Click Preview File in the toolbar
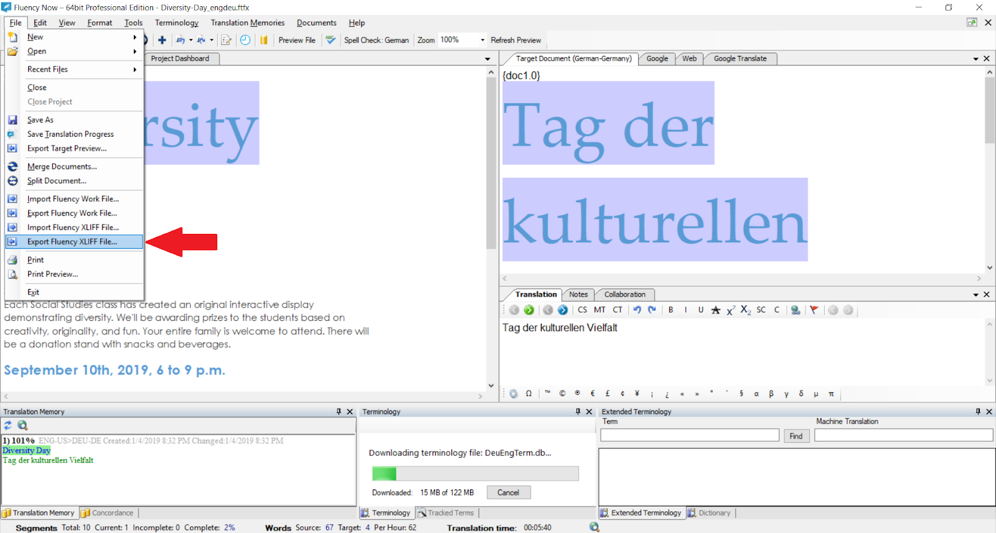The height and width of the screenshot is (533, 996). coord(297,40)
